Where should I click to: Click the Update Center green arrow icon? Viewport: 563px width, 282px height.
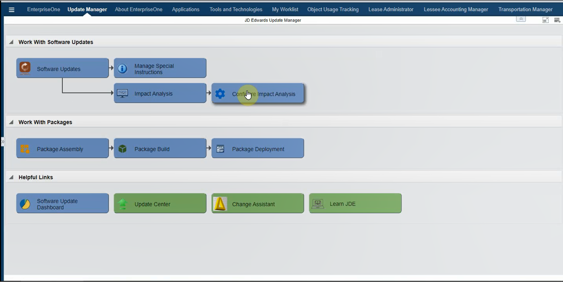pyautogui.click(x=123, y=204)
